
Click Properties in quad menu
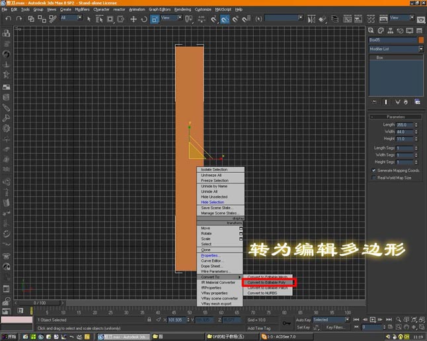coord(210,255)
